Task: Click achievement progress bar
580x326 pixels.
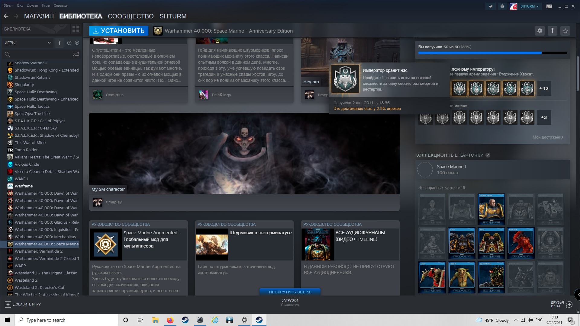Action: (493, 53)
